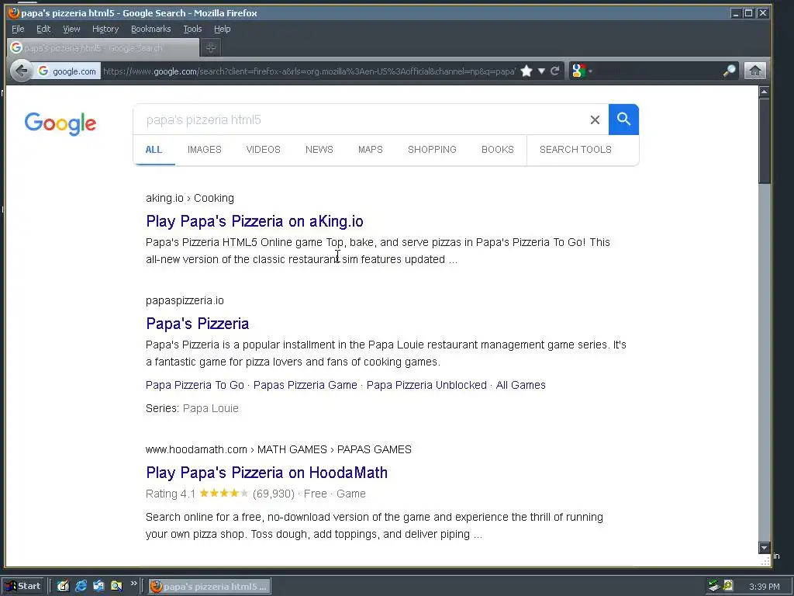Click the aking.io › Cooking breadcrumb

pos(190,198)
